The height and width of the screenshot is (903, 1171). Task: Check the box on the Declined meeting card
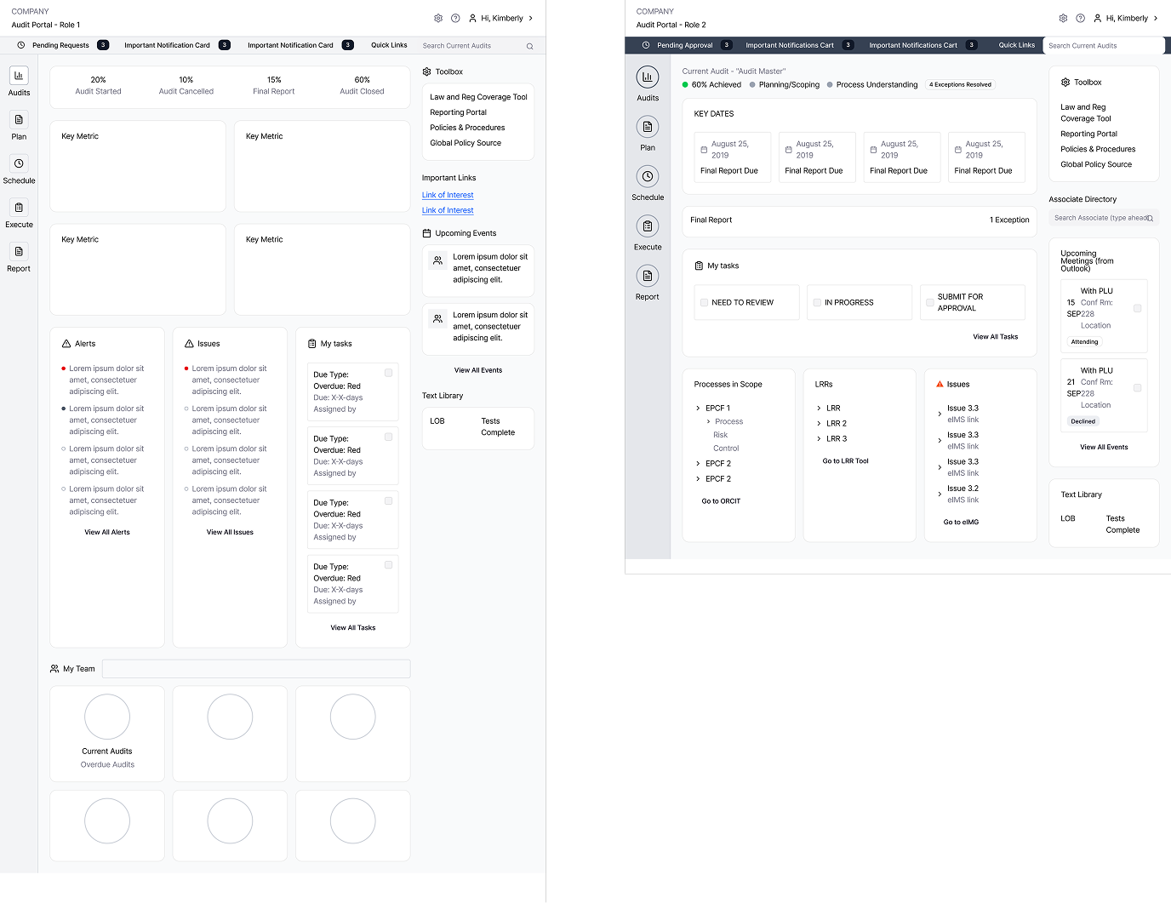click(1137, 388)
